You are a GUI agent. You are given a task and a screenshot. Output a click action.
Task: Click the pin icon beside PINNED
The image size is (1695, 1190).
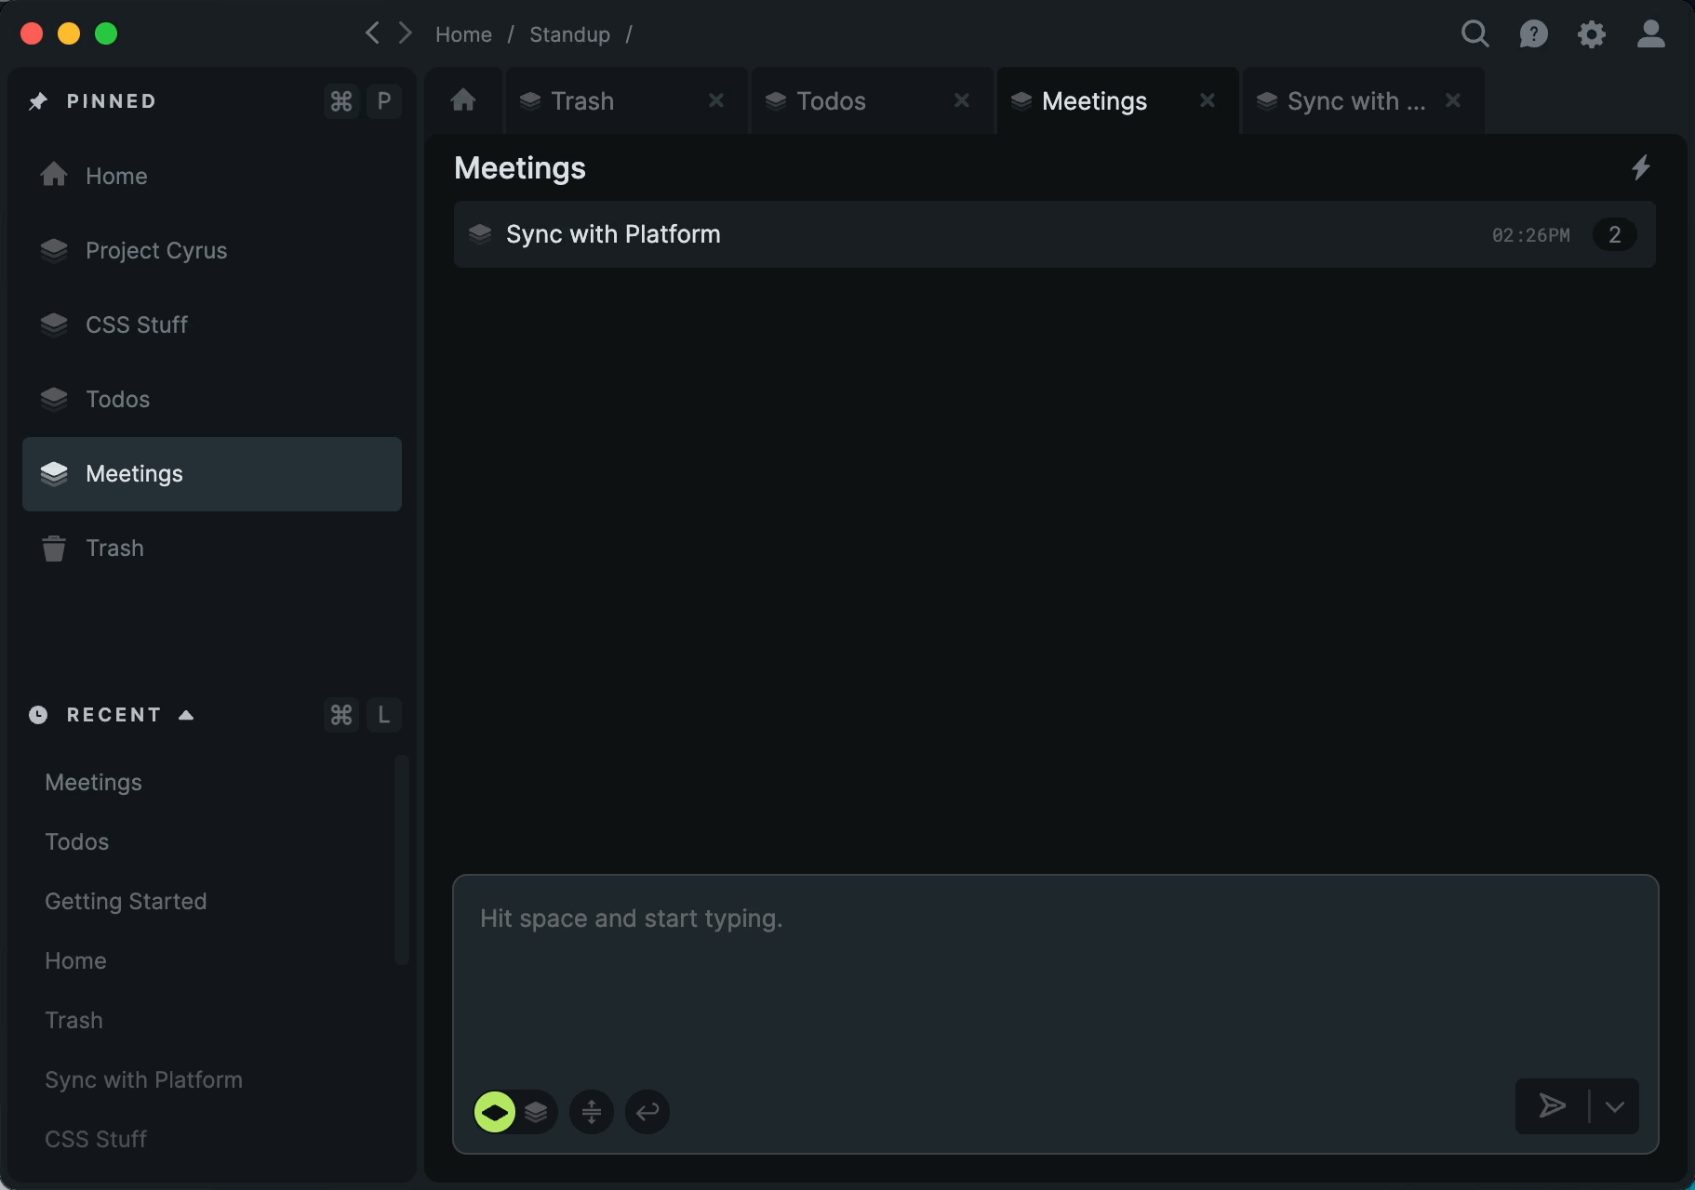[x=38, y=101]
